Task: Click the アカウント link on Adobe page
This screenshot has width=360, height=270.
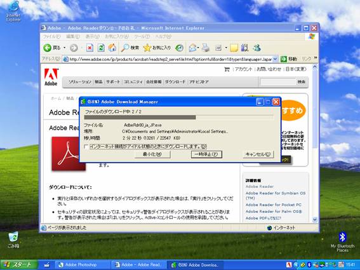Action: [x=244, y=69]
